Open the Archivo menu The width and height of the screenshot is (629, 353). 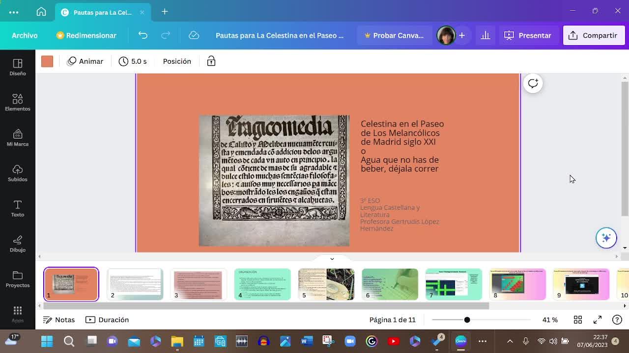pos(25,35)
